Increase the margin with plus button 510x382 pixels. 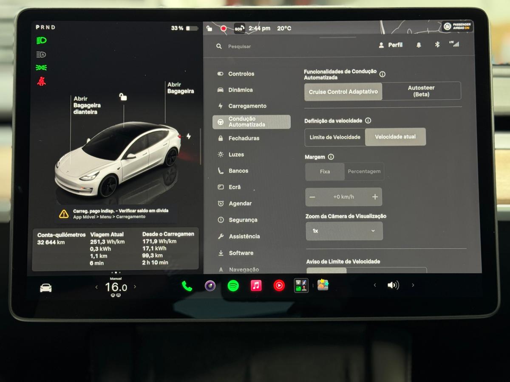click(375, 197)
